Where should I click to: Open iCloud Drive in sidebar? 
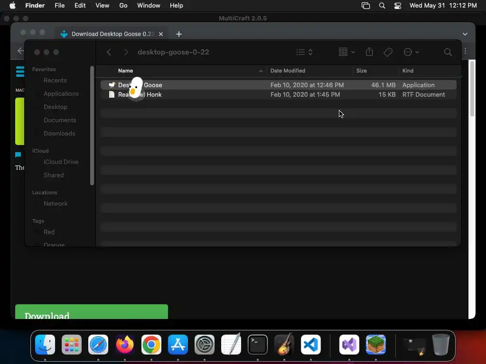point(61,162)
